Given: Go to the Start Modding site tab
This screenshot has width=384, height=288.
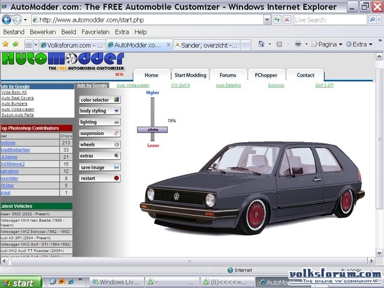Looking at the screenshot, I should tap(190, 75).
